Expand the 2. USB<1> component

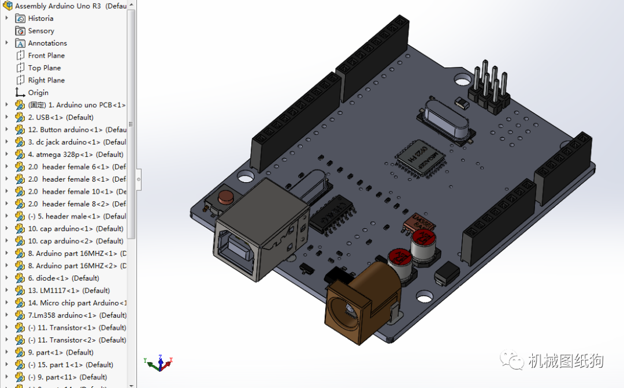(6, 117)
